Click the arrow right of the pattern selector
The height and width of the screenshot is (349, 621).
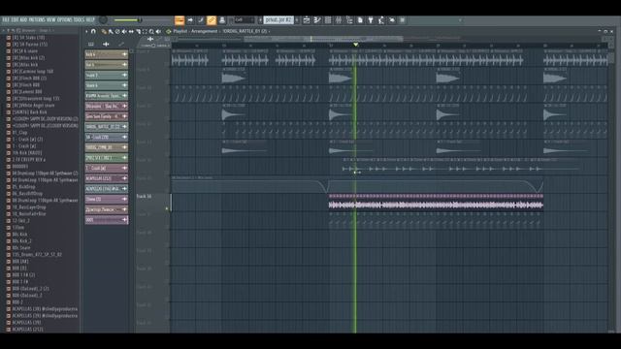[297, 19]
